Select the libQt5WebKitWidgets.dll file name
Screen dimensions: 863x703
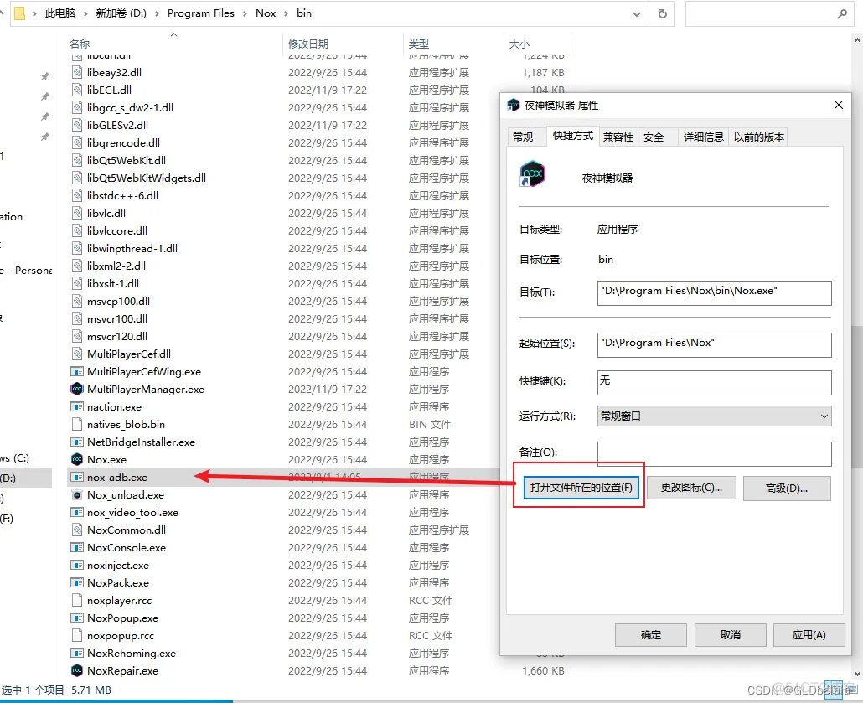point(147,178)
